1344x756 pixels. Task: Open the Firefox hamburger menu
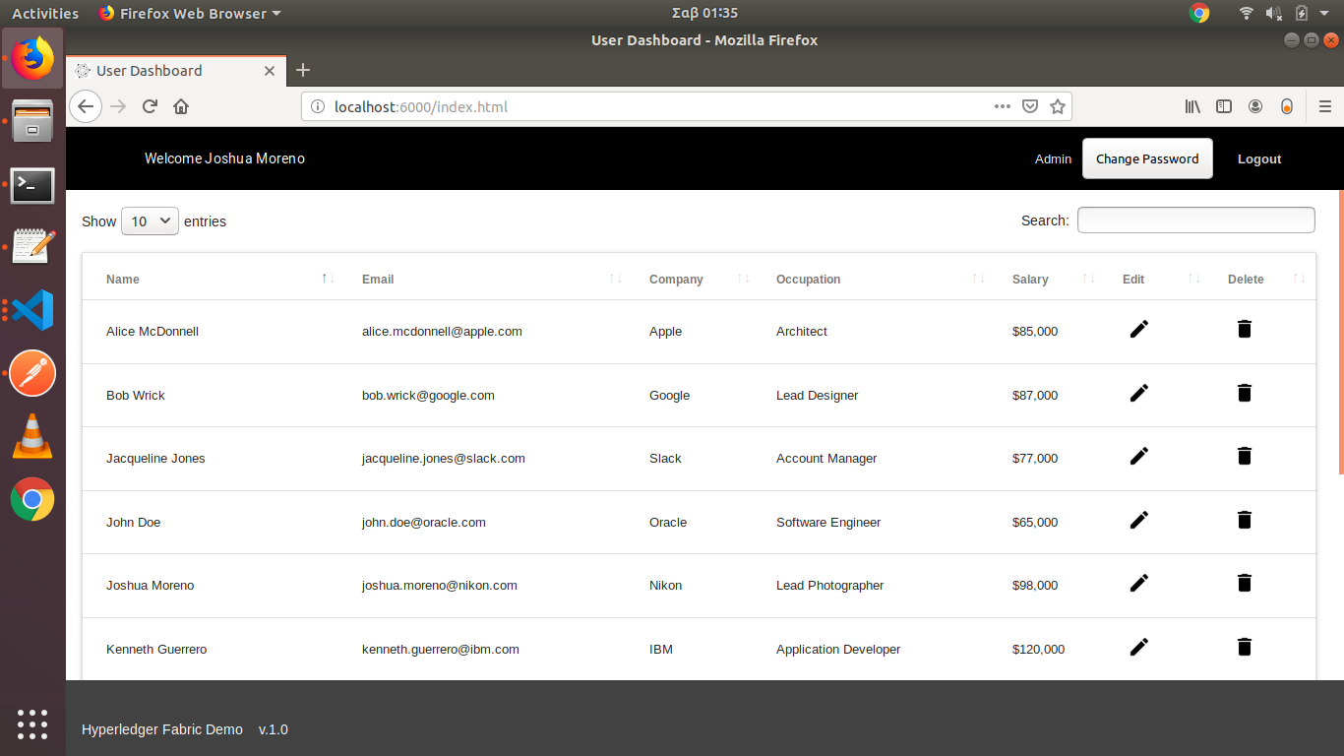[1325, 106]
